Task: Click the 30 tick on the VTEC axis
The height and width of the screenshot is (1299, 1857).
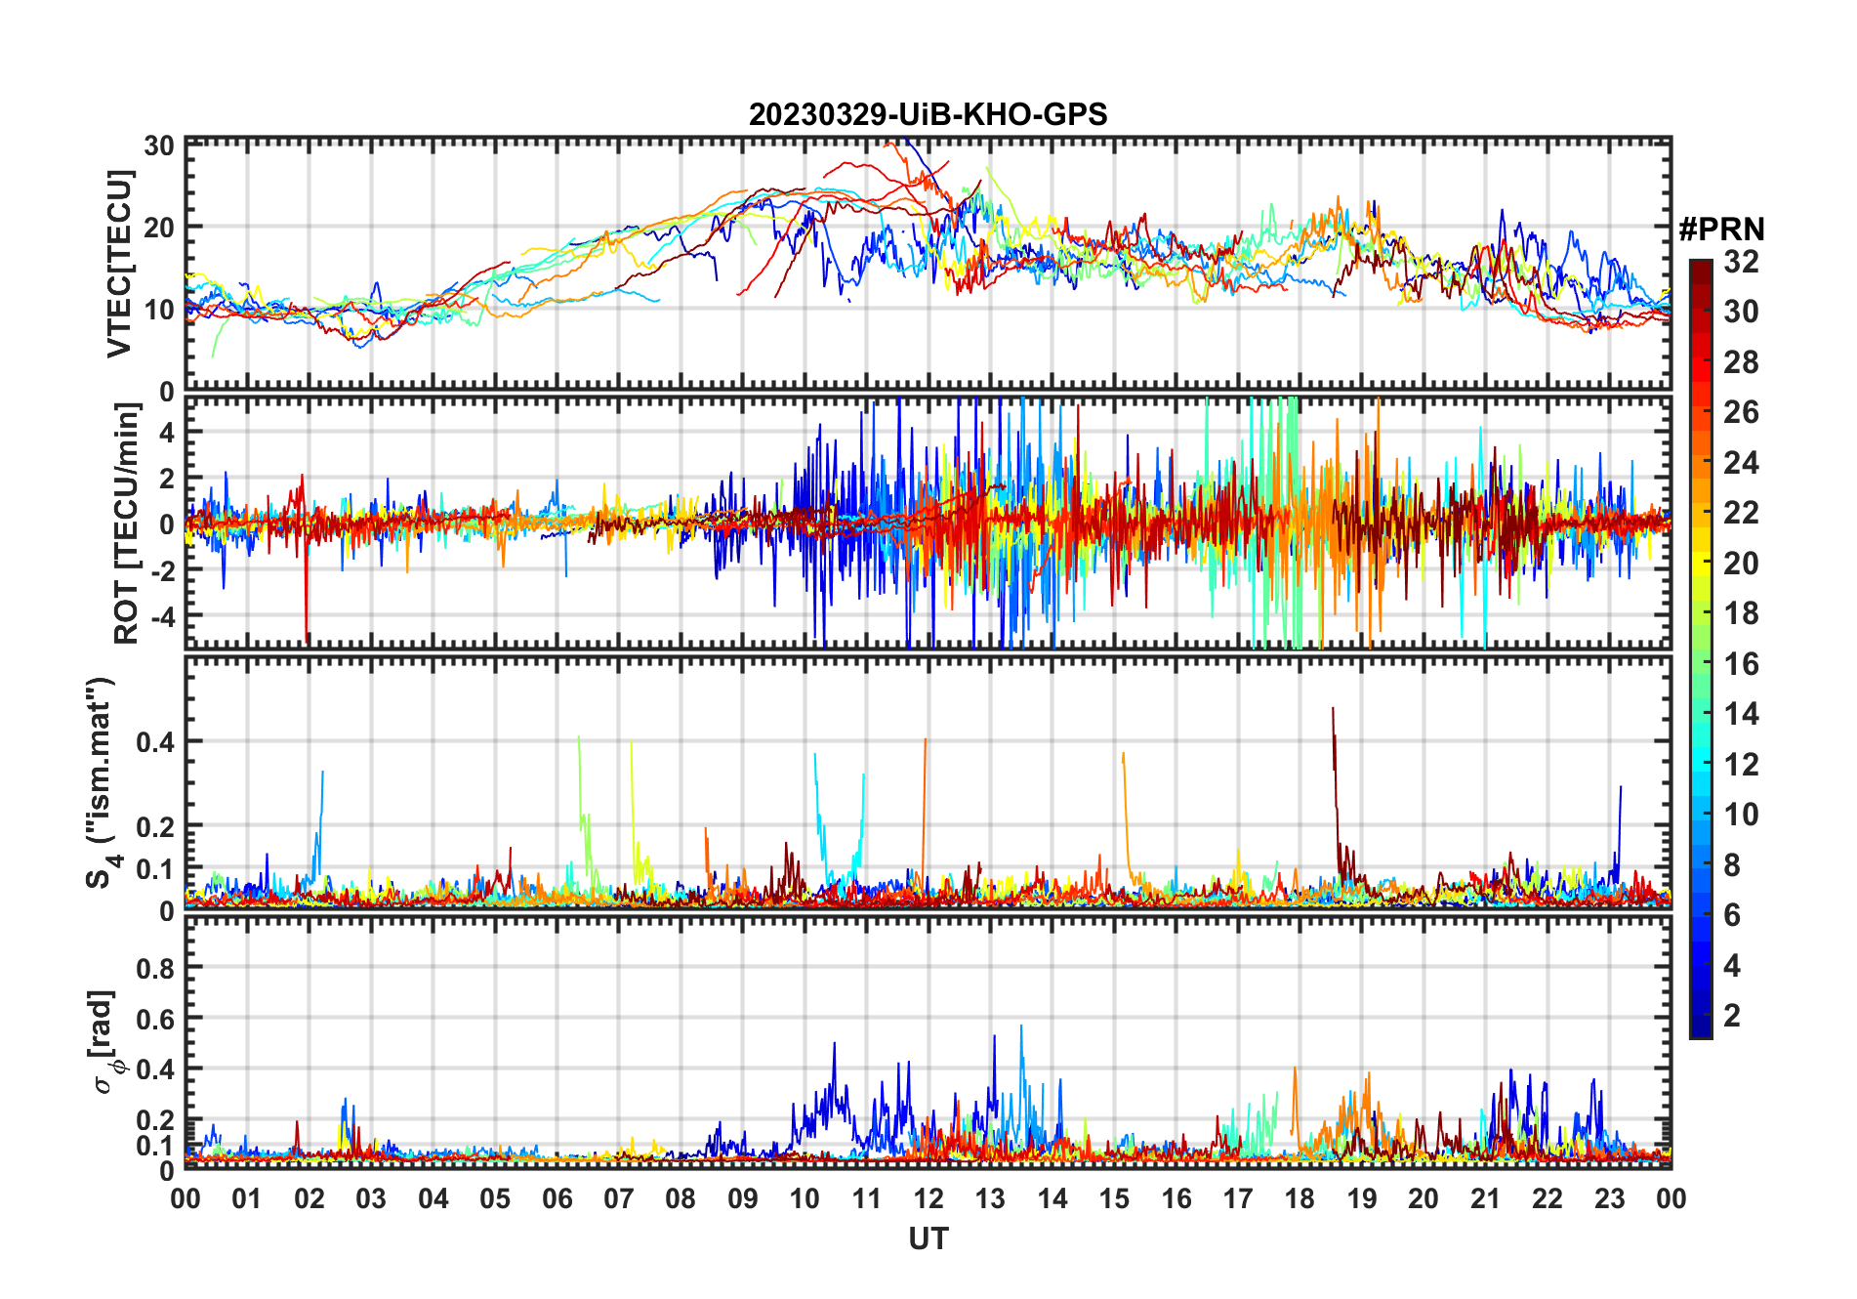Action: tap(159, 147)
